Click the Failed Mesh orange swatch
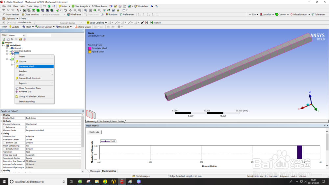The width and height of the screenshot is (329, 185). [x=89, y=52]
